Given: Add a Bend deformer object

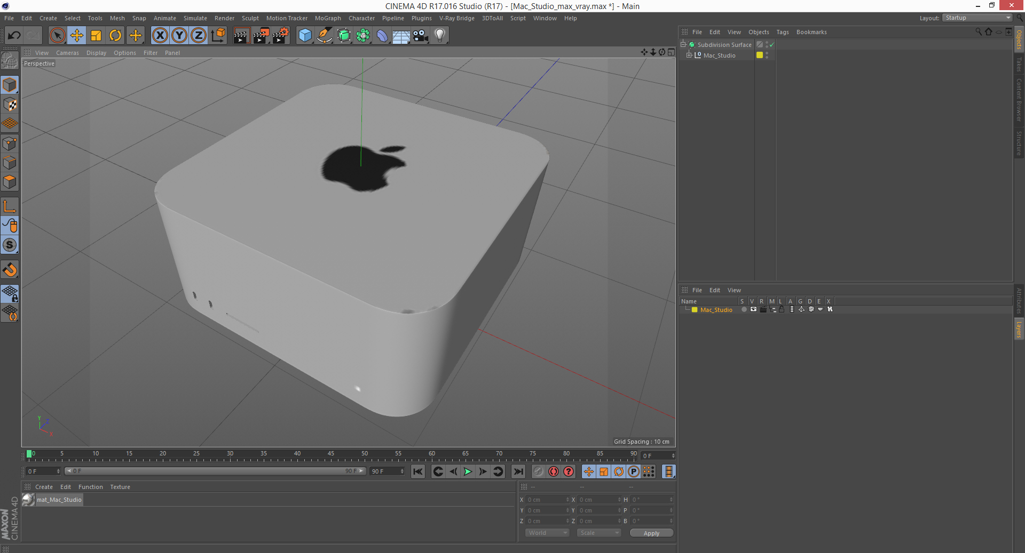Looking at the screenshot, I should [382, 36].
